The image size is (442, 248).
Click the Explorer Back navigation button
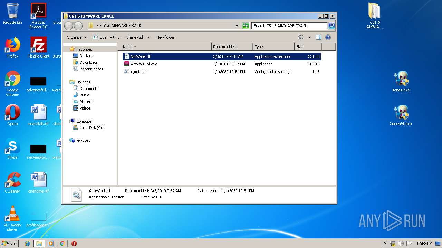tap(69, 26)
